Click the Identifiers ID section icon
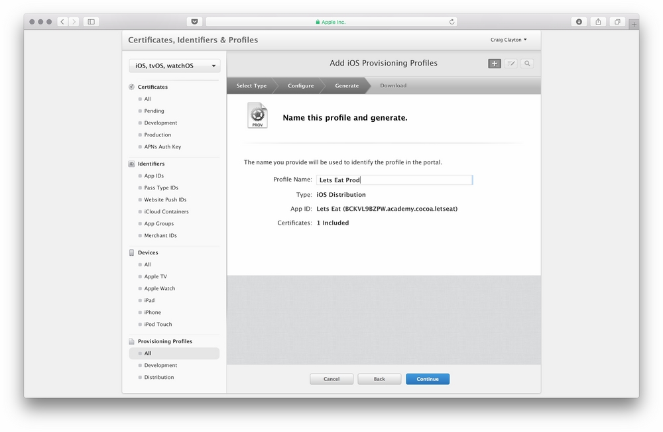 (x=131, y=164)
